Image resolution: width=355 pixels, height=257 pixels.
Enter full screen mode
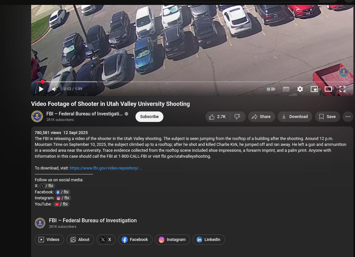point(343,89)
